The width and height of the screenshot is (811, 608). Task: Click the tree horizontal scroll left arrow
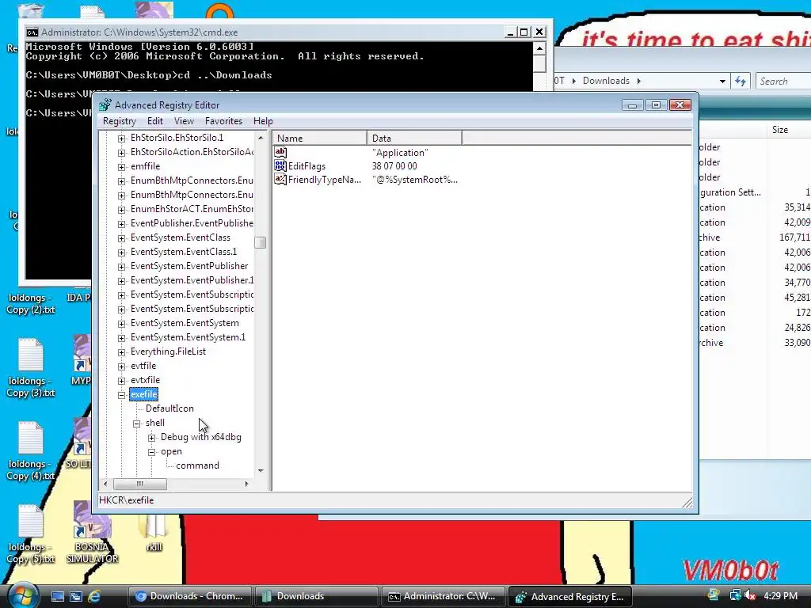pos(105,484)
